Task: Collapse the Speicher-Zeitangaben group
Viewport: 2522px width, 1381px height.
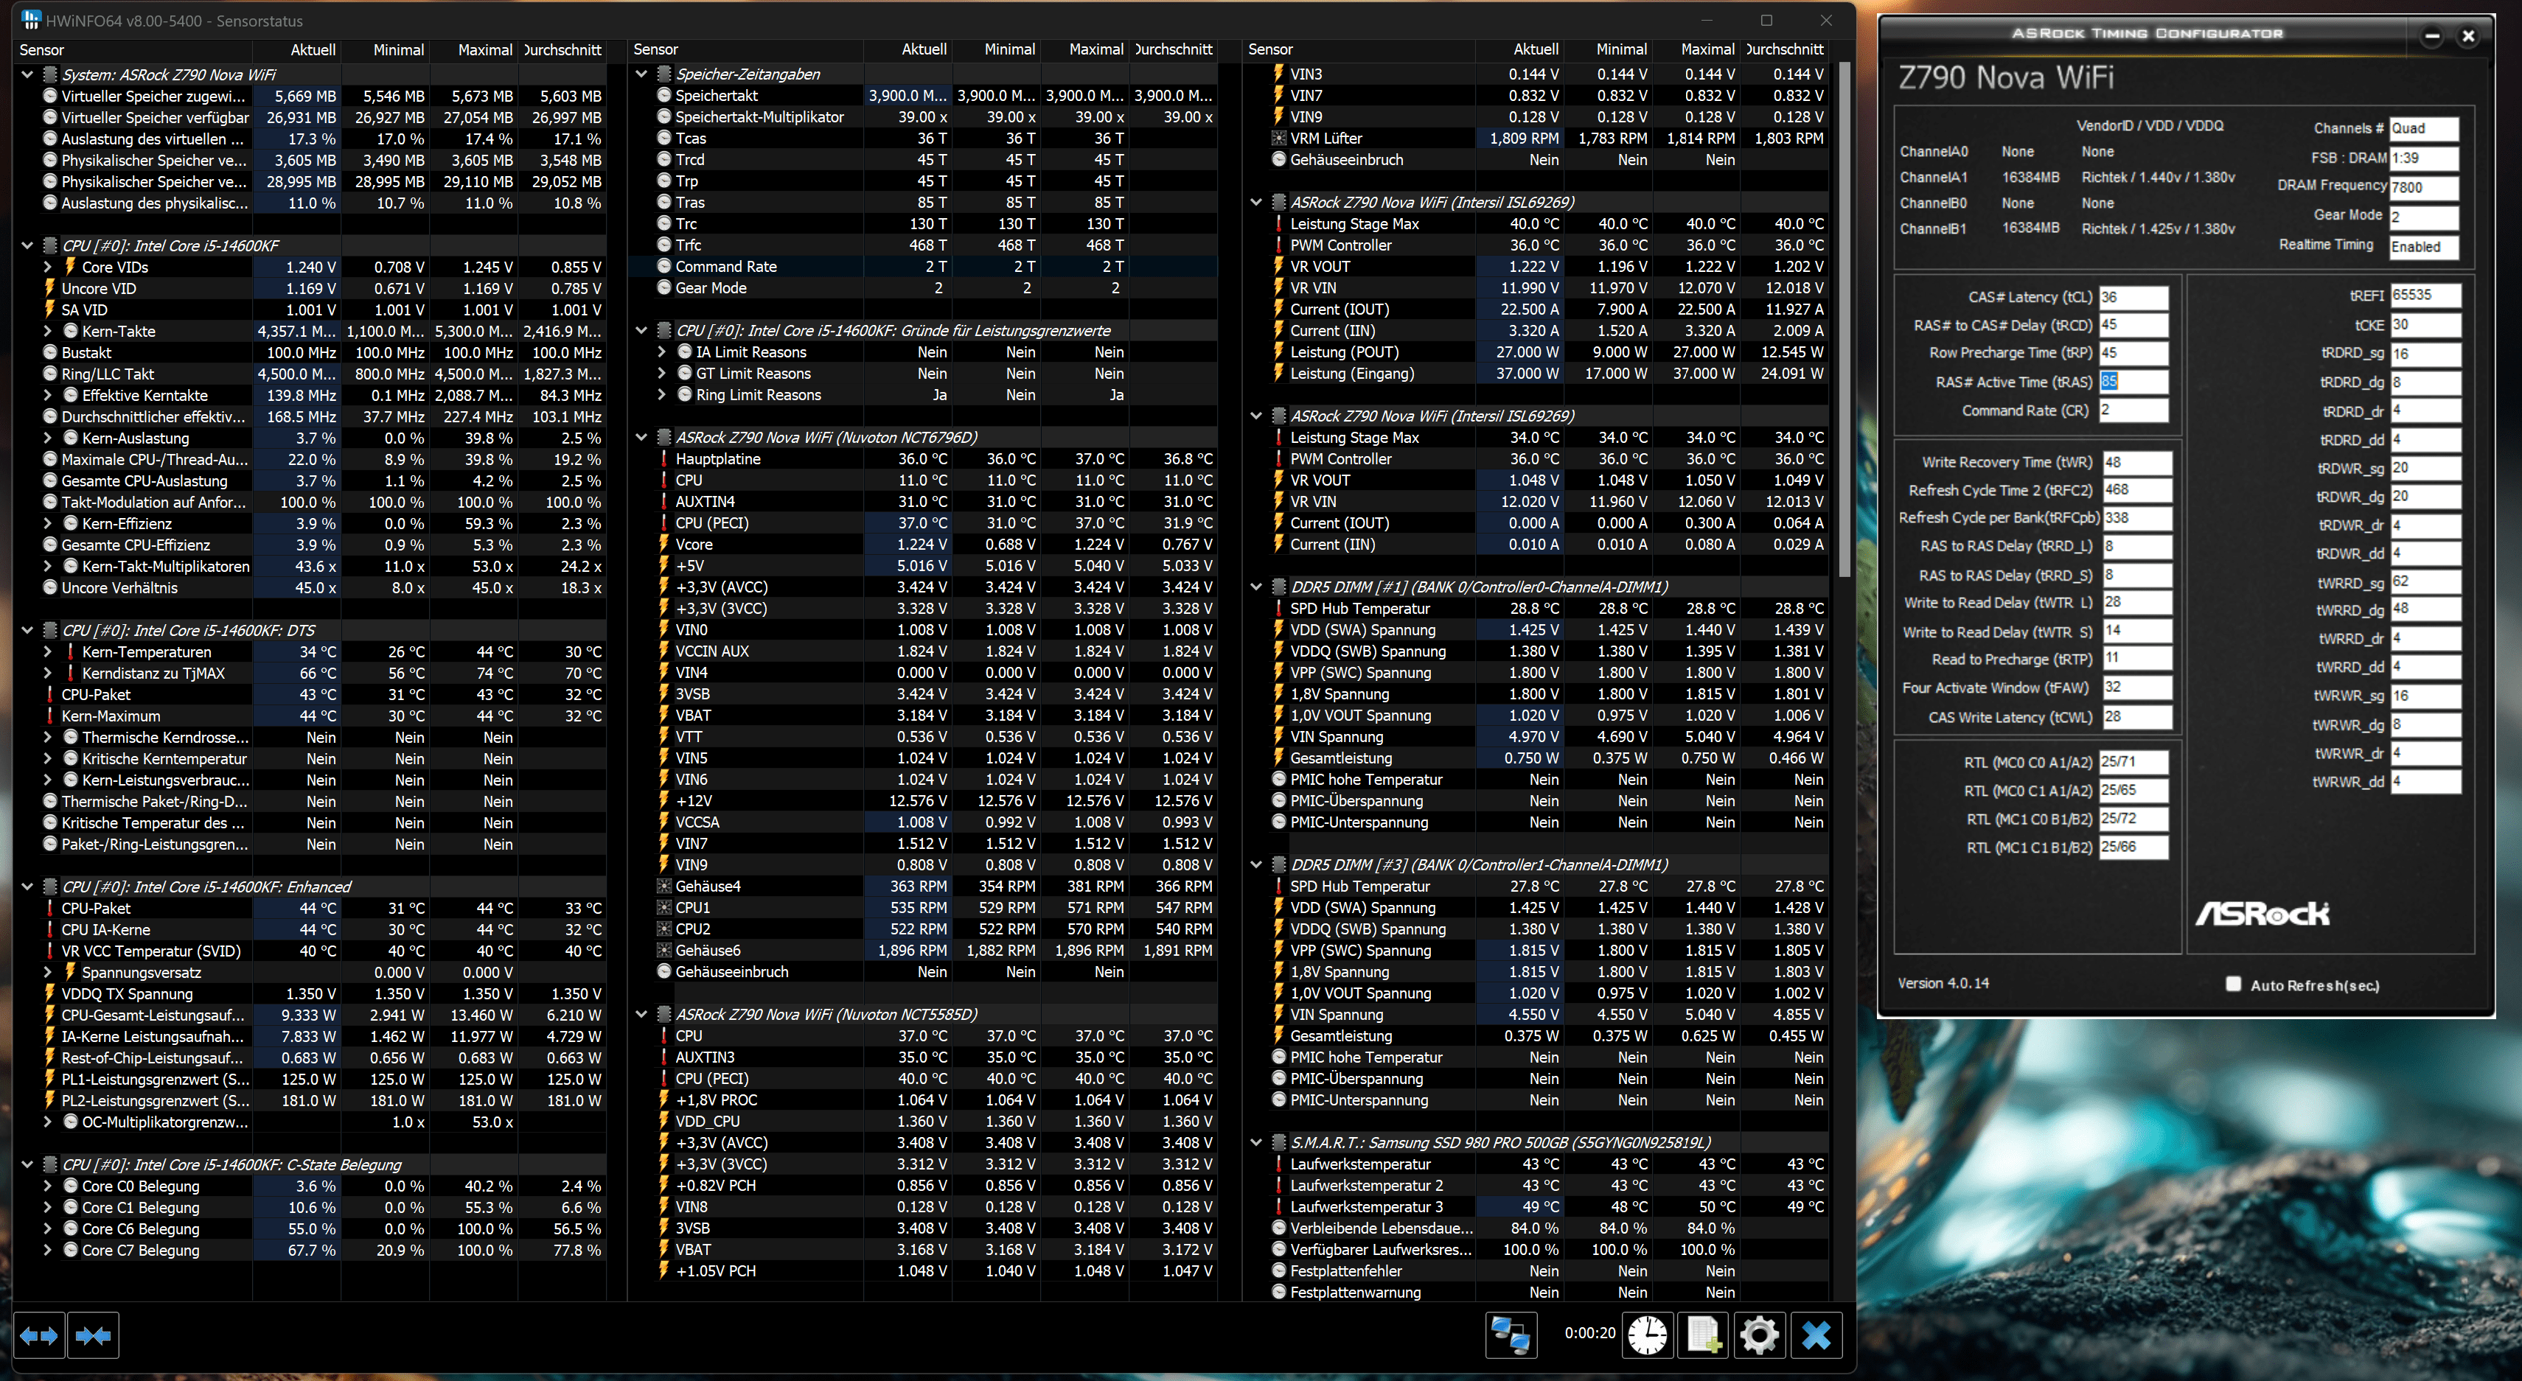Action: [641, 74]
